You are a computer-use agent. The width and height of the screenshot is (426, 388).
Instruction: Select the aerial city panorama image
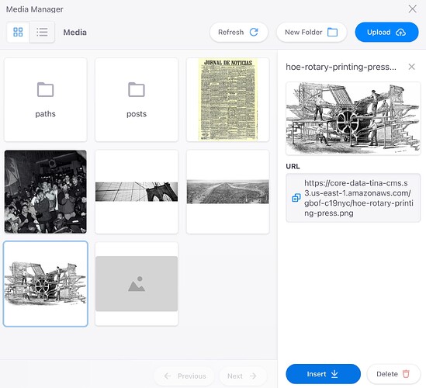pos(227,192)
